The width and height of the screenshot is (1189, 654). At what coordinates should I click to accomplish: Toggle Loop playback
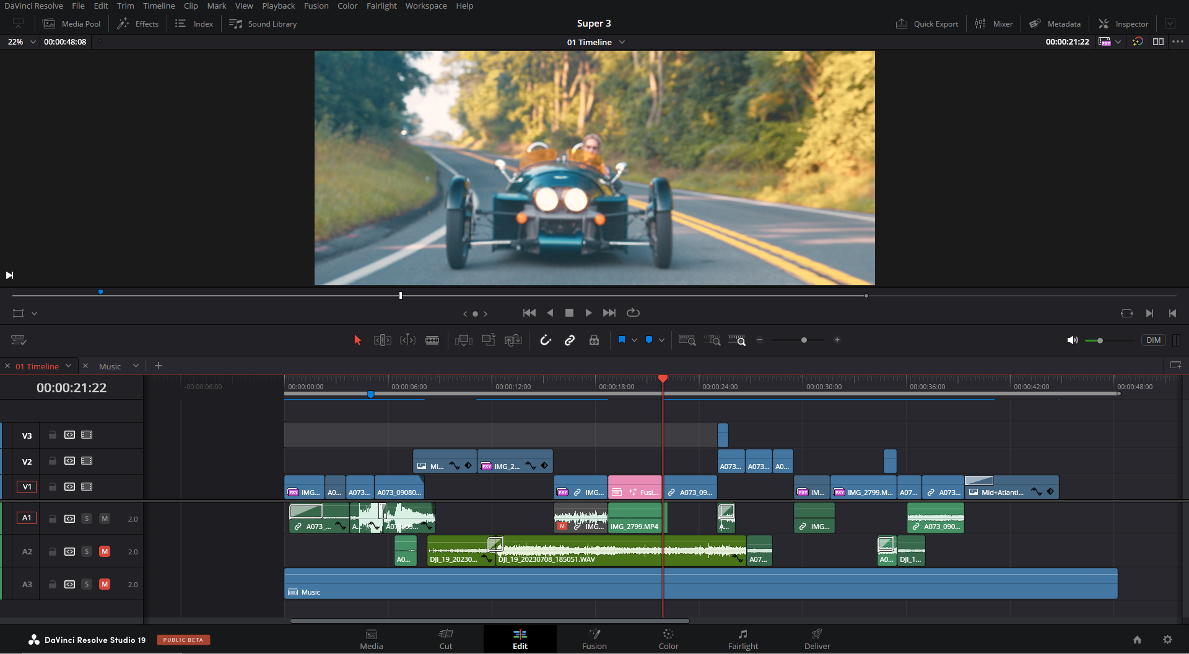633,313
